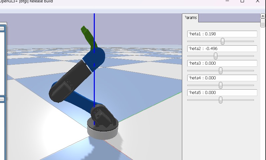This screenshot has width=266, height=160.
Task: Select the theta3 slider knob
Action: (221, 71)
